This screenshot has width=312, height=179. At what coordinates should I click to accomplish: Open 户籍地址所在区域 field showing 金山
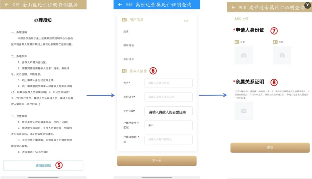[x=168, y=125]
